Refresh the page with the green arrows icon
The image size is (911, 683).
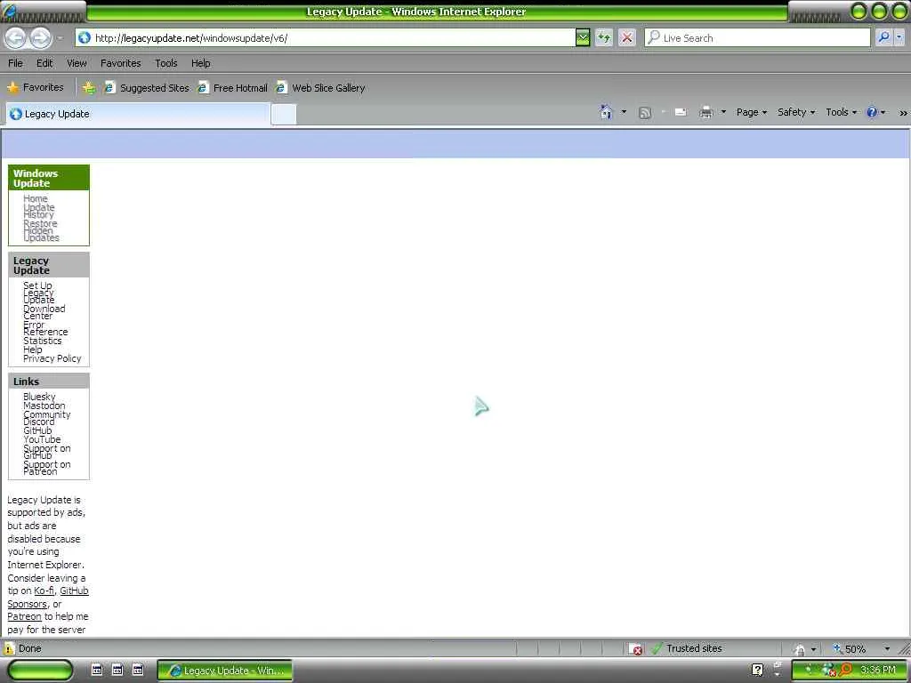[604, 37]
